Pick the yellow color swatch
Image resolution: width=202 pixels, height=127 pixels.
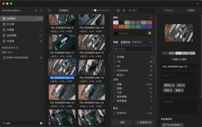[x=127, y=27]
